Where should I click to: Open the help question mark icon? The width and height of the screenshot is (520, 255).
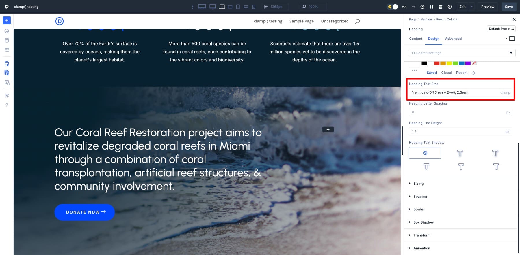tap(7, 105)
